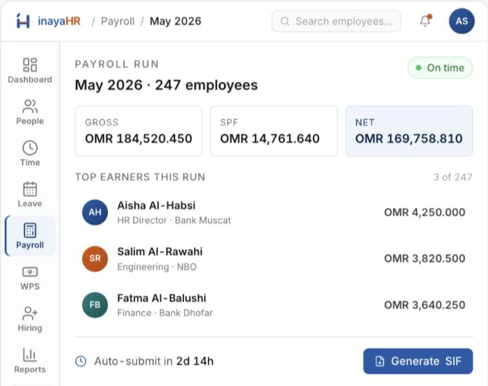This screenshot has width=488, height=386.
Task: Click the Generate SIF button
Action: 418,361
